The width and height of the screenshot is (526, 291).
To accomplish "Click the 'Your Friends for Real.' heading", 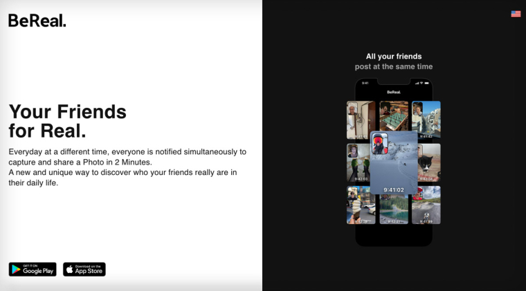I will (x=67, y=121).
